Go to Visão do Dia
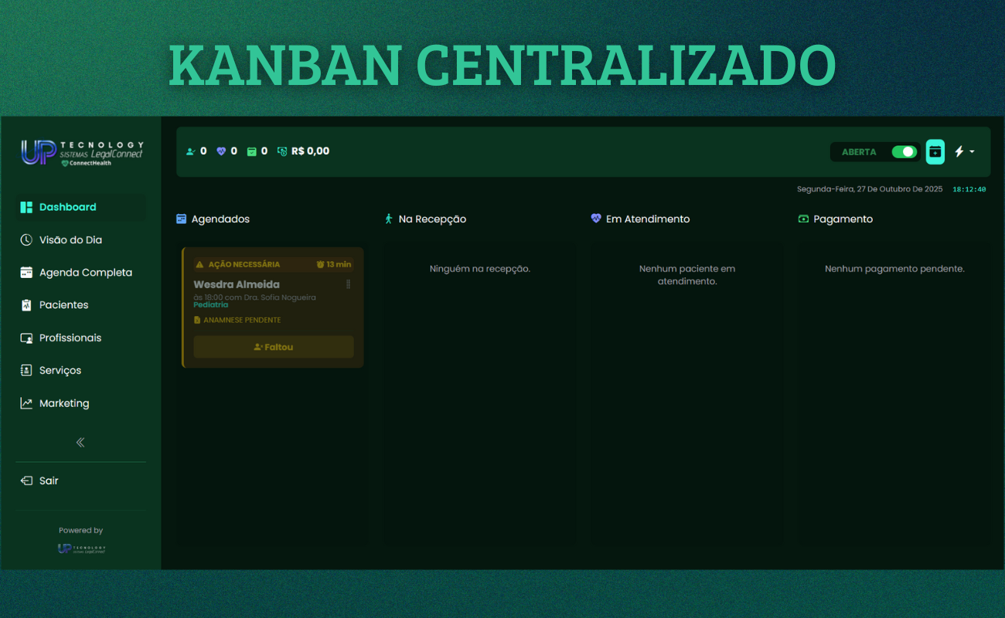This screenshot has height=618, width=1005. coord(70,240)
